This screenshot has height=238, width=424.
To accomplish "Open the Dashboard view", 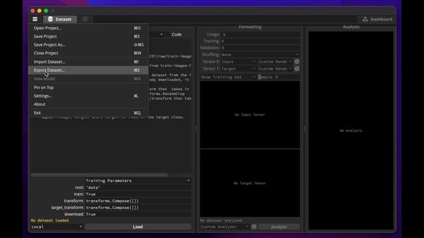I will coord(378,19).
